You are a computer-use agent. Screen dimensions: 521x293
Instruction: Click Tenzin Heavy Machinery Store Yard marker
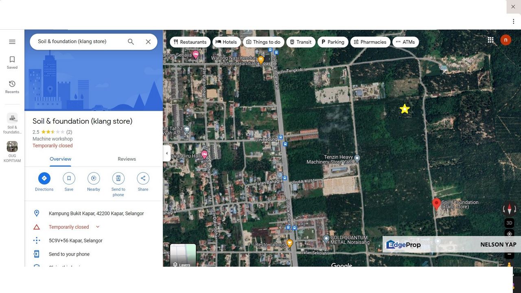pos(357,159)
